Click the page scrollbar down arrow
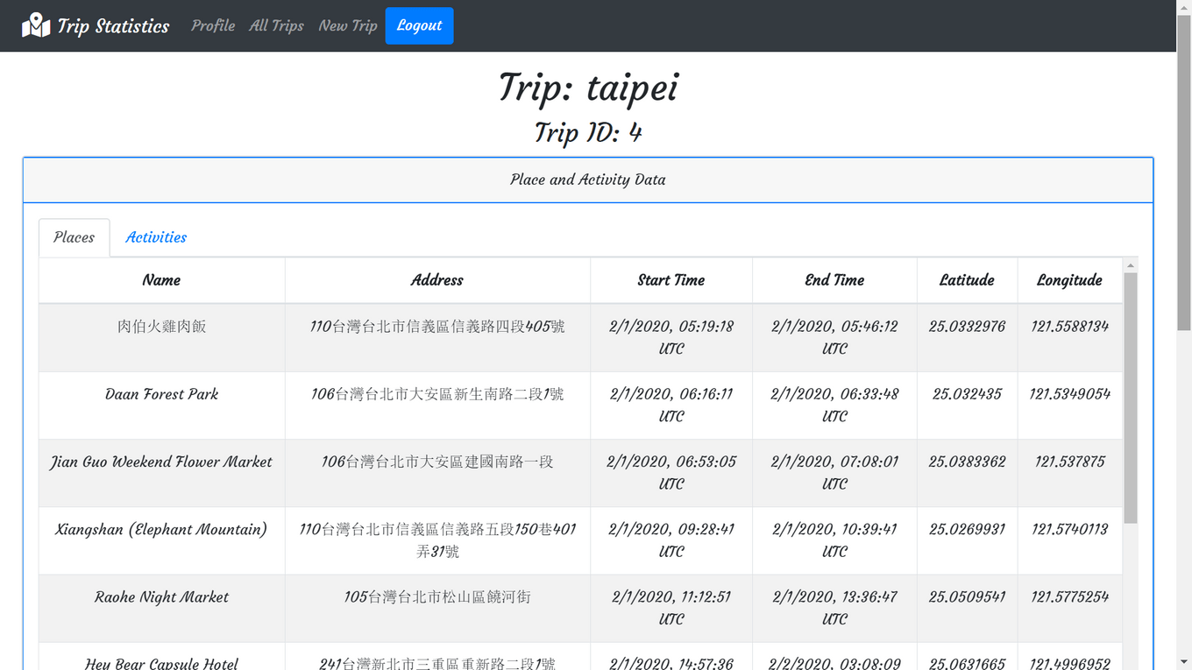 coord(1184,663)
